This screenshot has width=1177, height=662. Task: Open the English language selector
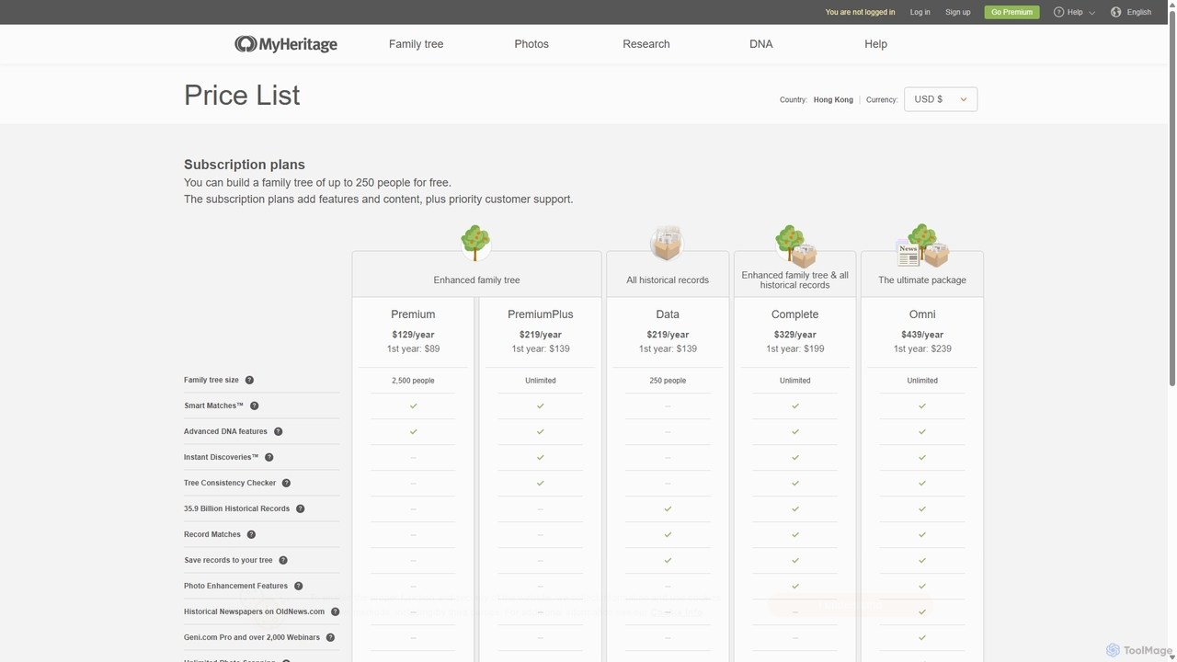point(1132,12)
